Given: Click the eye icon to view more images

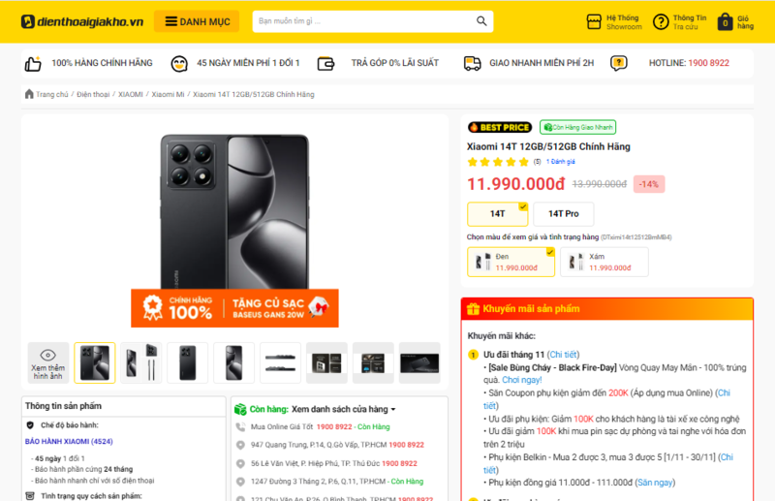Looking at the screenshot, I should coord(47,355).
